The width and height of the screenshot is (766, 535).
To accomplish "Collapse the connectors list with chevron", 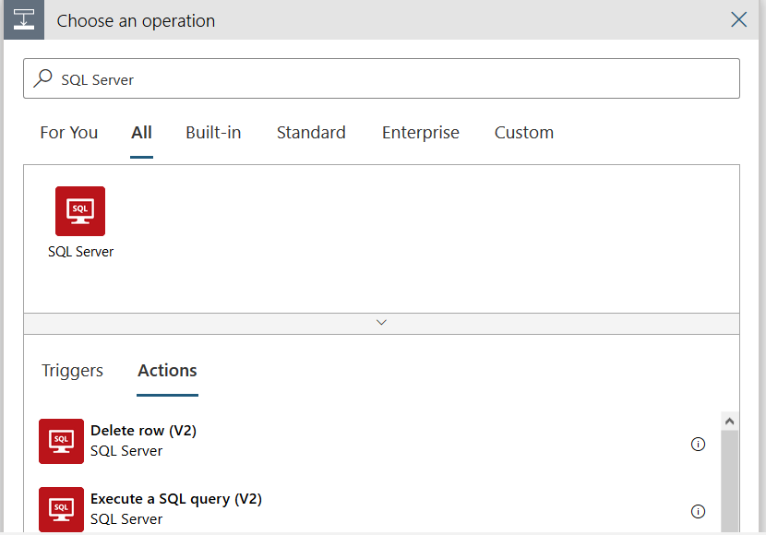I will coord(381,323).
